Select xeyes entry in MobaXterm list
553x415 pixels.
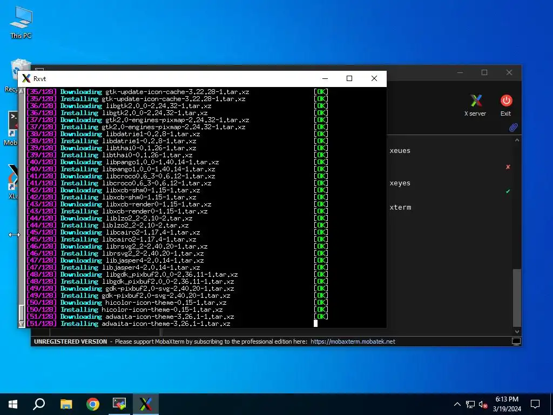click(x=400, y=183)
